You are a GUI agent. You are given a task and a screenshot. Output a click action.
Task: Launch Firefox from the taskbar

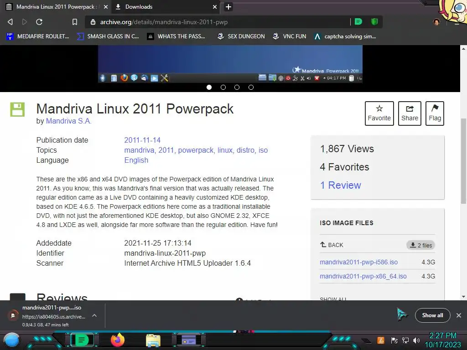(x=117, y=340)
